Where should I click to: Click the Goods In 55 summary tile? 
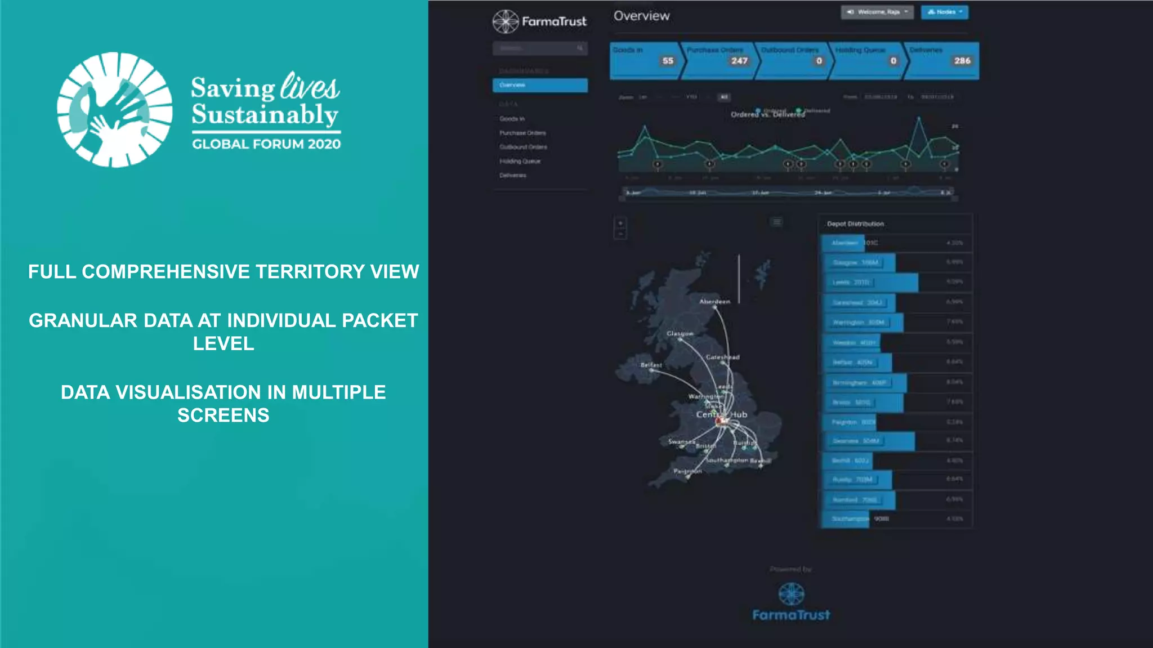[645, 60]
